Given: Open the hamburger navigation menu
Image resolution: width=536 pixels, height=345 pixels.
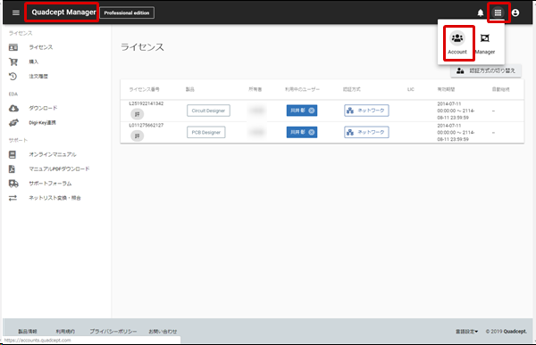Looking at the screenshot, I should pyautogui.click(x=16, y=12).
